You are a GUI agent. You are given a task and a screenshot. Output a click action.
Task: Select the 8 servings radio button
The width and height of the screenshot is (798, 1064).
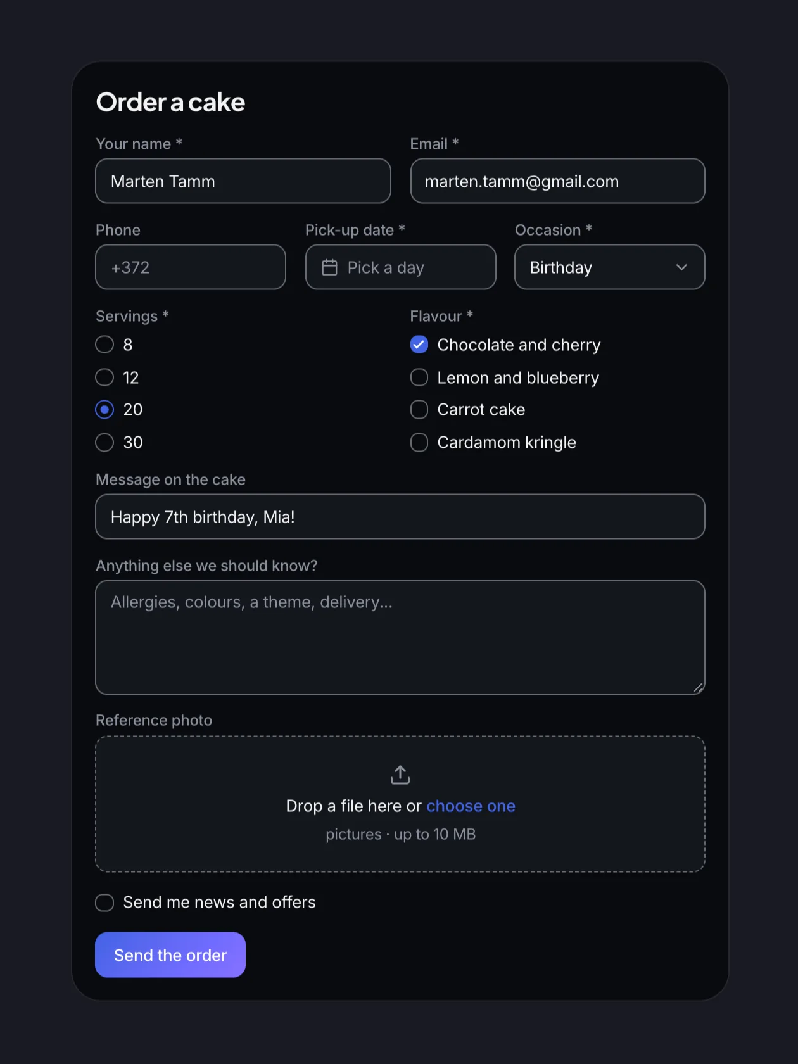104,345
